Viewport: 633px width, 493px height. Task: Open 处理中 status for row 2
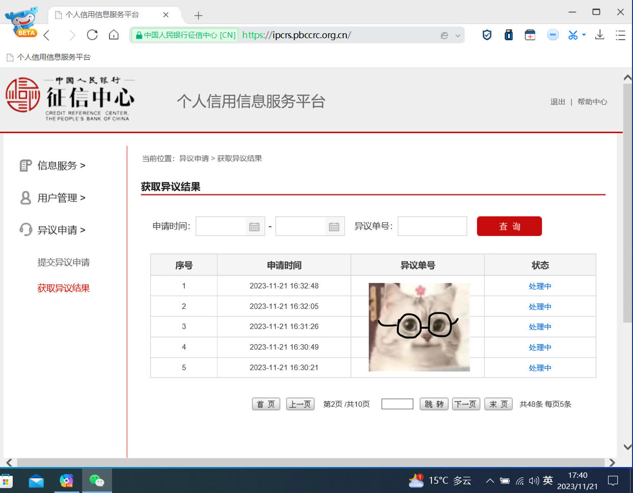pyautogui.click(x=540, y=307)
